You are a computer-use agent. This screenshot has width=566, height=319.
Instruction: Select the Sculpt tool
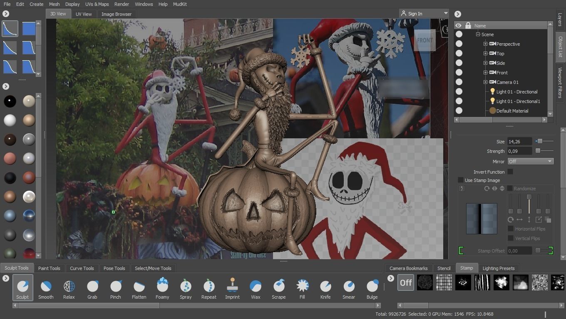(22, 288)
